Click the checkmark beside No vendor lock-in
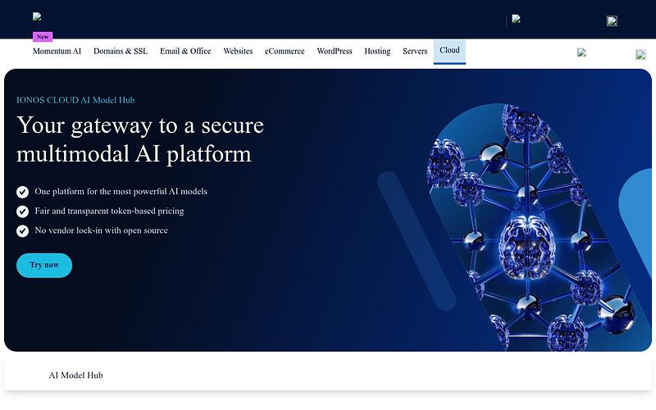 tap(23, 231)
